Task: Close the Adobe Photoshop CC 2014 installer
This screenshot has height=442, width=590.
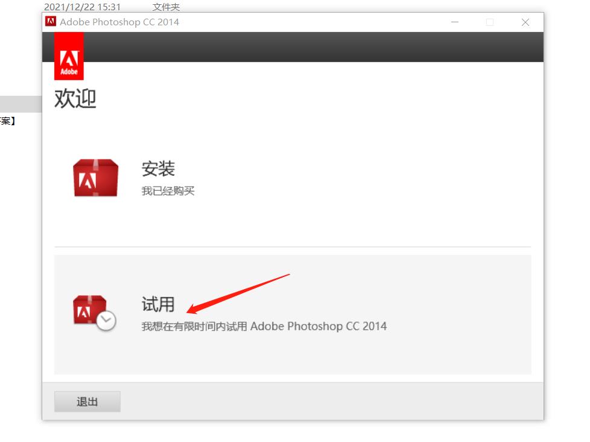Action: [x=525, y=22]
